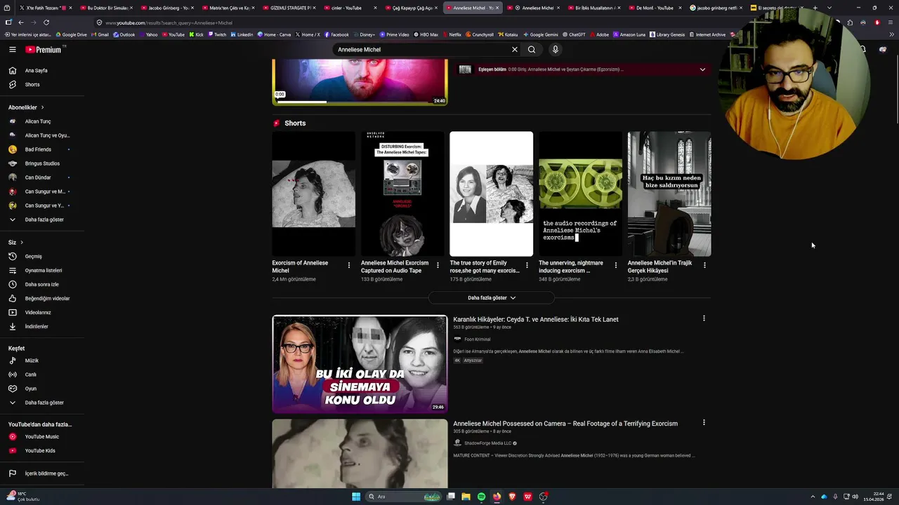
Task: Click the browser address bar
Action: click(x=407, y=22)
